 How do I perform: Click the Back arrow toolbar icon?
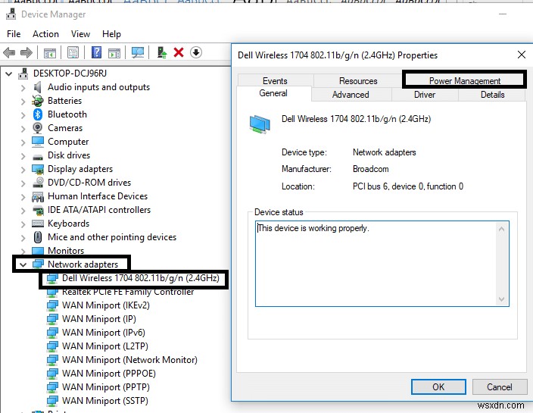coord(9,53)
